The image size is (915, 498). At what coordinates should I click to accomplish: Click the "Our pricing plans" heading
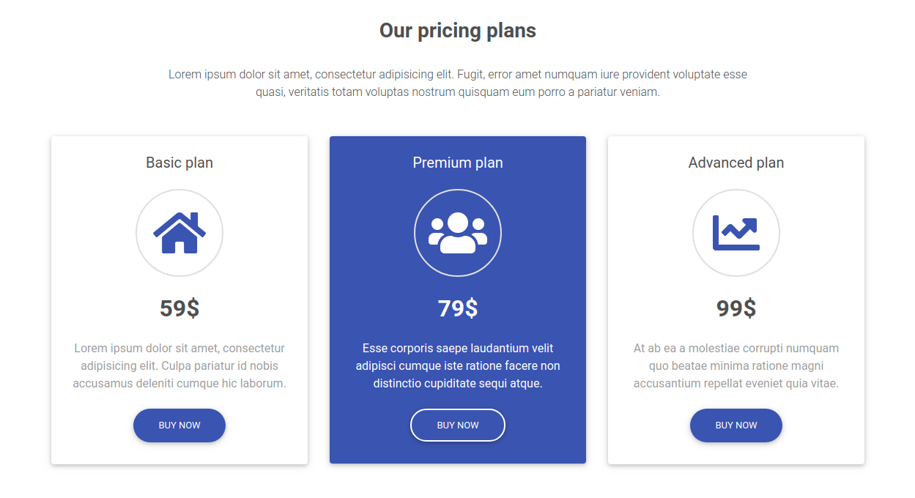458,31
